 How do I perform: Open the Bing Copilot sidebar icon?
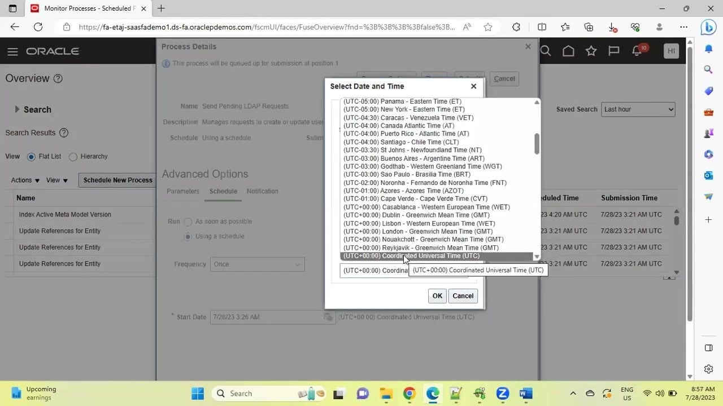[708, 27]
